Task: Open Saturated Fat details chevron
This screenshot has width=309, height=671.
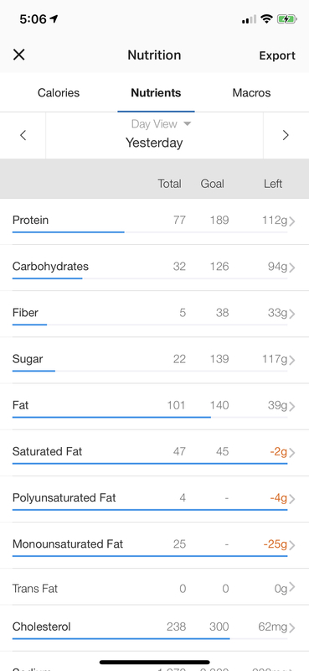Action: pos(292,452)
